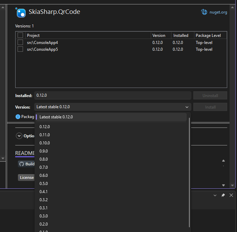Close the bottom tool panel
237x232 pixels.
pyautogui.click(x=231, y=195)
